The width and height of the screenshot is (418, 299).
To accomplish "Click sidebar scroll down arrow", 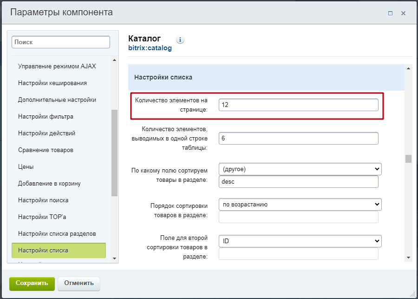I will 114,258.
